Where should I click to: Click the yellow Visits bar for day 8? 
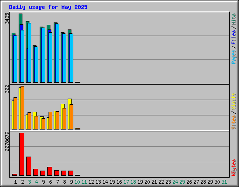pyautogui.click(x=62, y=116)
